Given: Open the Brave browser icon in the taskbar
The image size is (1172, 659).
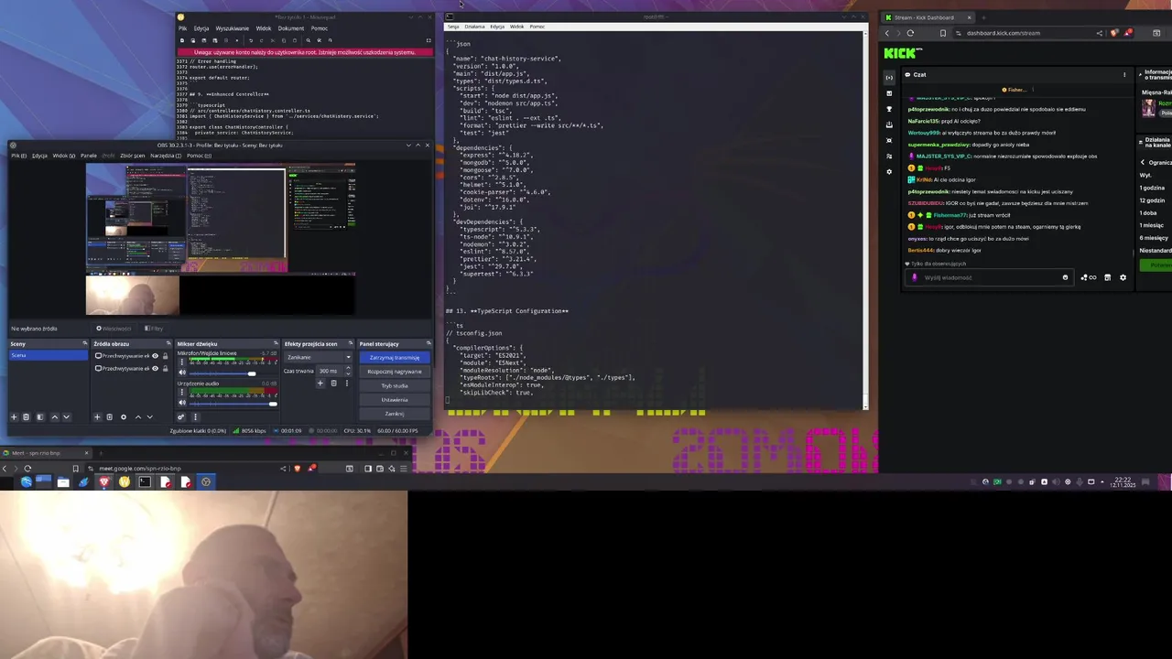Looking at the screenshot, I should [x=104, y=481].
